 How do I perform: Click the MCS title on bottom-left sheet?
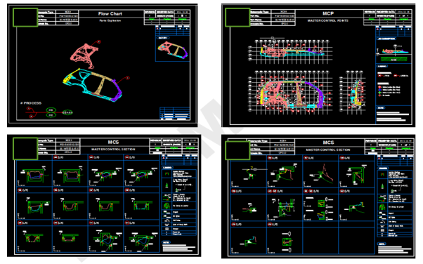(x=113, y=142)
